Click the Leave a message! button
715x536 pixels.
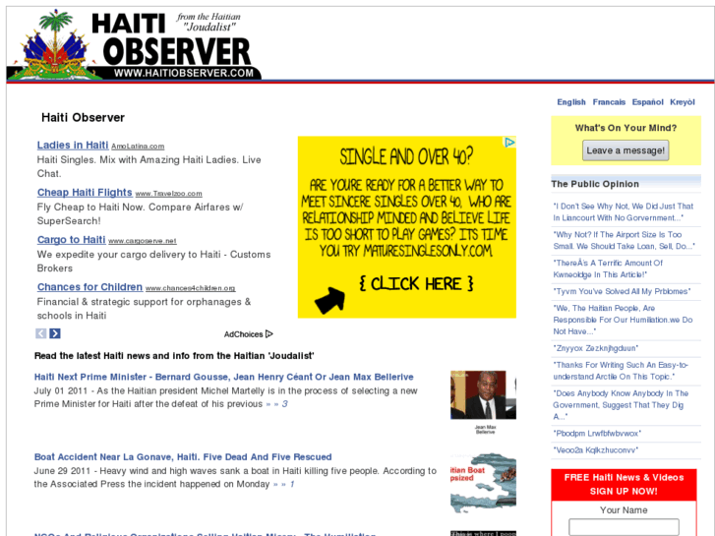tap(626, 150)
